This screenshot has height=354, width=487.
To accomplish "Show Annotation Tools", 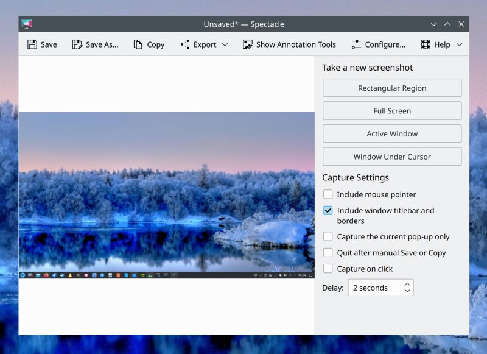I will 289,44.
